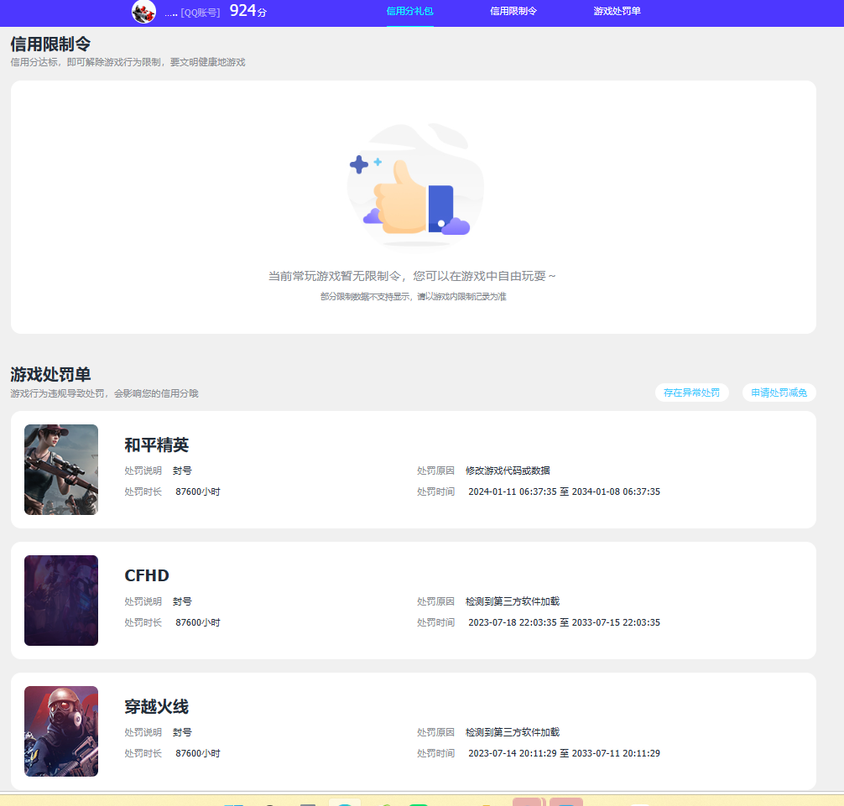Screen dimensions: 844x806
Task: Switch to the 信用限制令 tab
Action: [513, 11]
